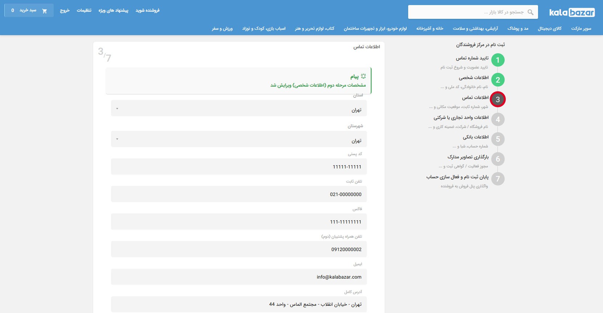Image resolution: width=603 pixels, height=313 pixels.
Task: Open مد و پوشاک category menu
Action: point(518,29)
